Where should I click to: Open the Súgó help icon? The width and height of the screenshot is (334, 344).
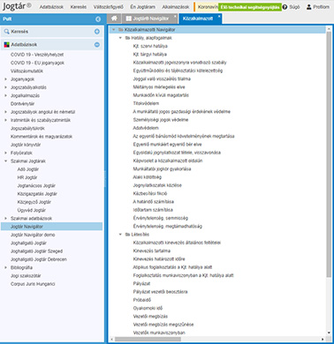[x=285, y=7]
